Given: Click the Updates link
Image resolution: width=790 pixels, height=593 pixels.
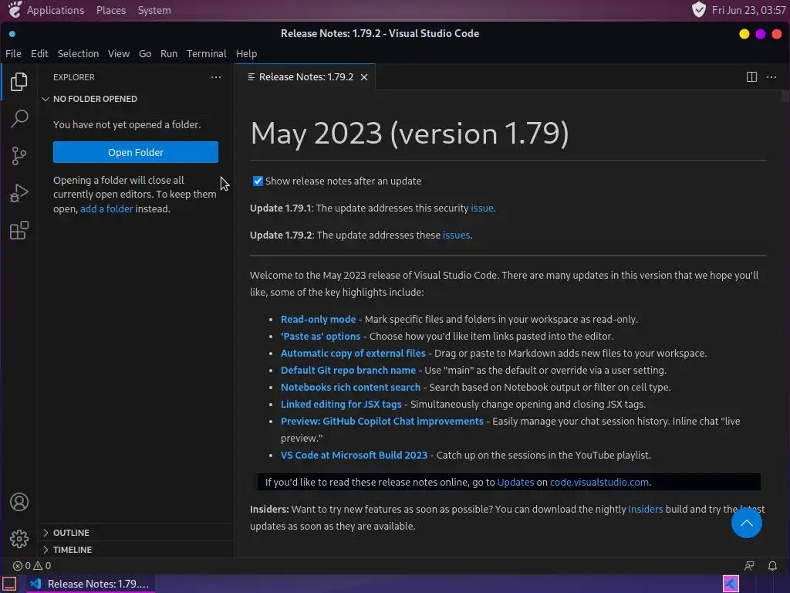Looking at the screenshot, I should pyautogui.click(x=515, y=482).
